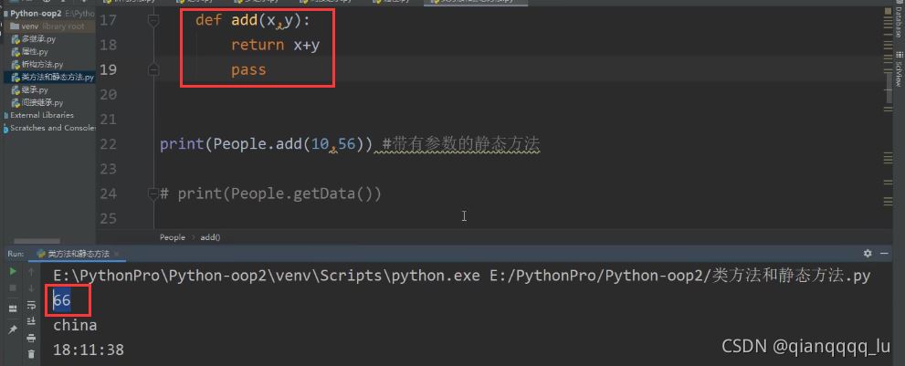The height and width of the screenshot is (366, 905).
Task: Expand Scratches and Consoles node
Action: [53, 128]
